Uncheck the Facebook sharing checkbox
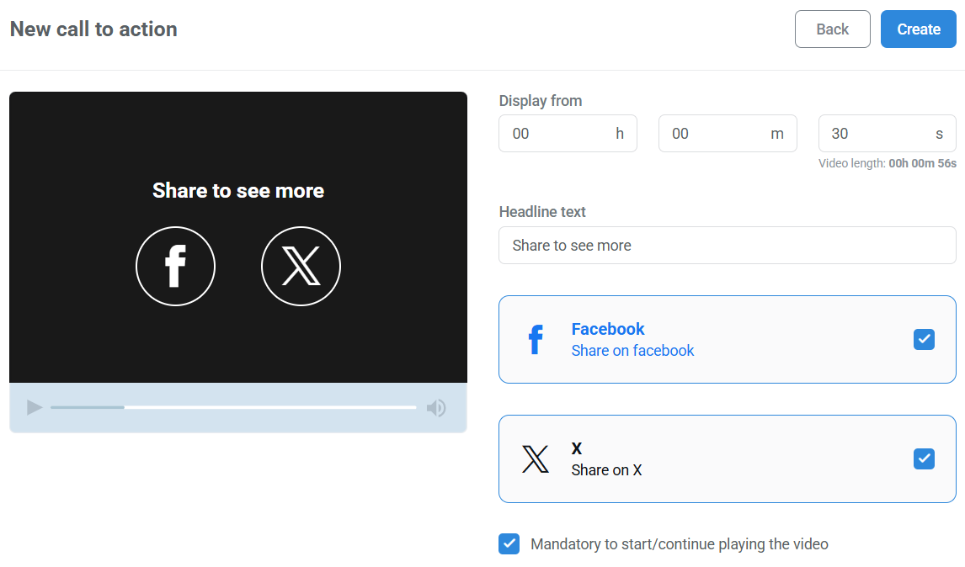 coord(924,339)
